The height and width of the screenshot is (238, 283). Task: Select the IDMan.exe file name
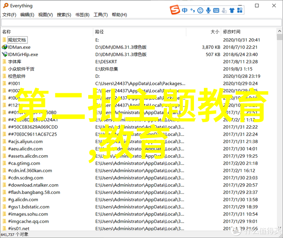[x=19, y=47]
